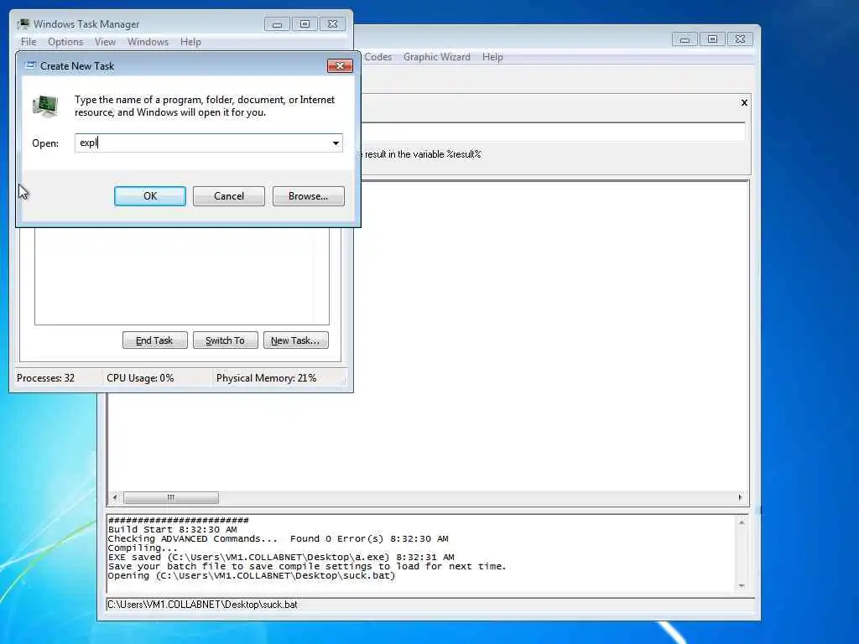Viewport: 859px width, 644px height.
Task: Click the 'Processes: 32' status text
Action: click(x=45, y=378)
